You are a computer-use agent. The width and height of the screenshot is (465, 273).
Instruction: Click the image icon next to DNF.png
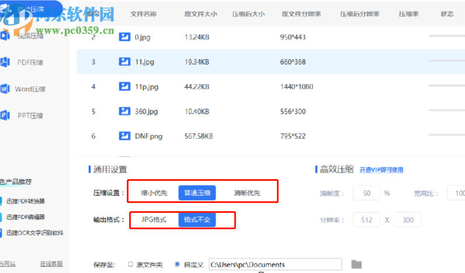tap(124, 136)
